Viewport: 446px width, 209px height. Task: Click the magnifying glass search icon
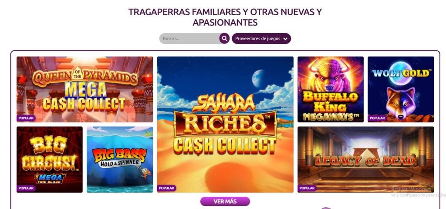(x=224, y=38)
